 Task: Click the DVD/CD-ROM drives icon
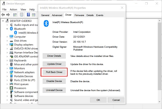click(x=11, y=48)
